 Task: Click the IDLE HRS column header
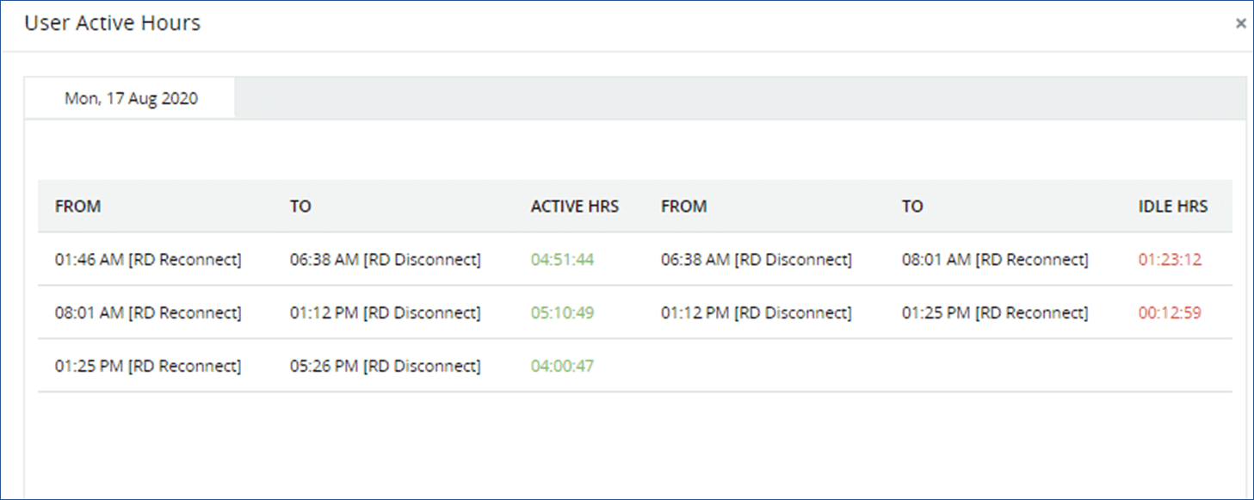coord(1172,207)
